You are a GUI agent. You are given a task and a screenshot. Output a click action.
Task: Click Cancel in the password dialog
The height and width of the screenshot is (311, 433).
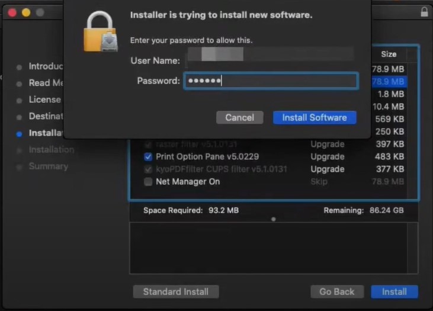(240, 118)
